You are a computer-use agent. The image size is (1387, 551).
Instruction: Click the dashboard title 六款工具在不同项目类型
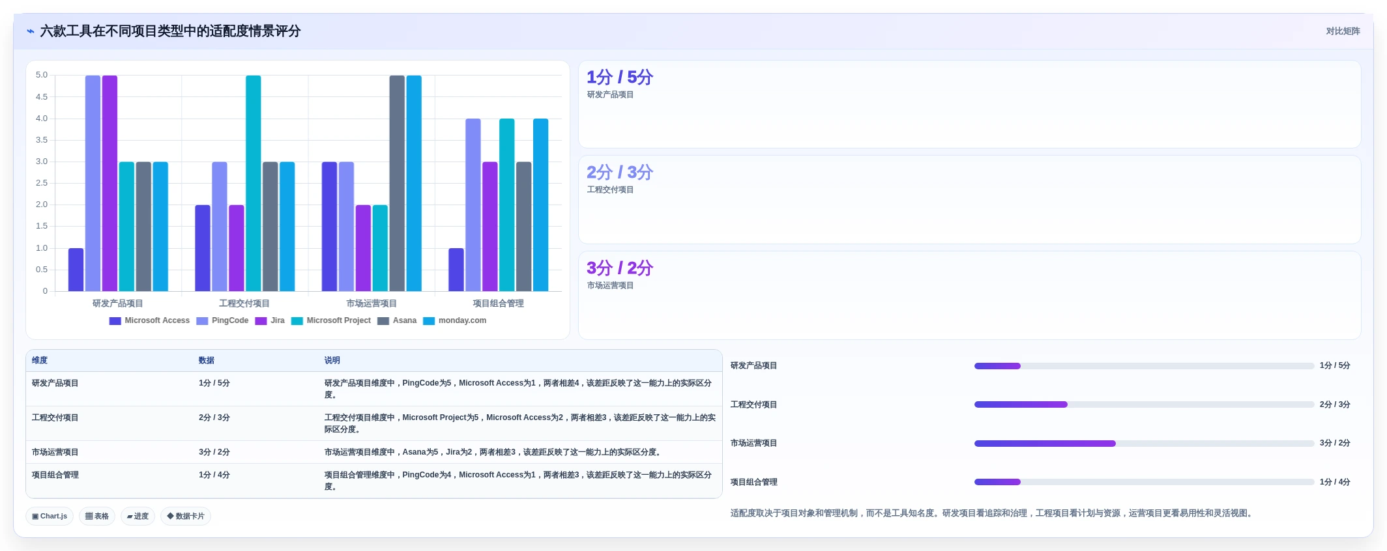tap(170, 31)
